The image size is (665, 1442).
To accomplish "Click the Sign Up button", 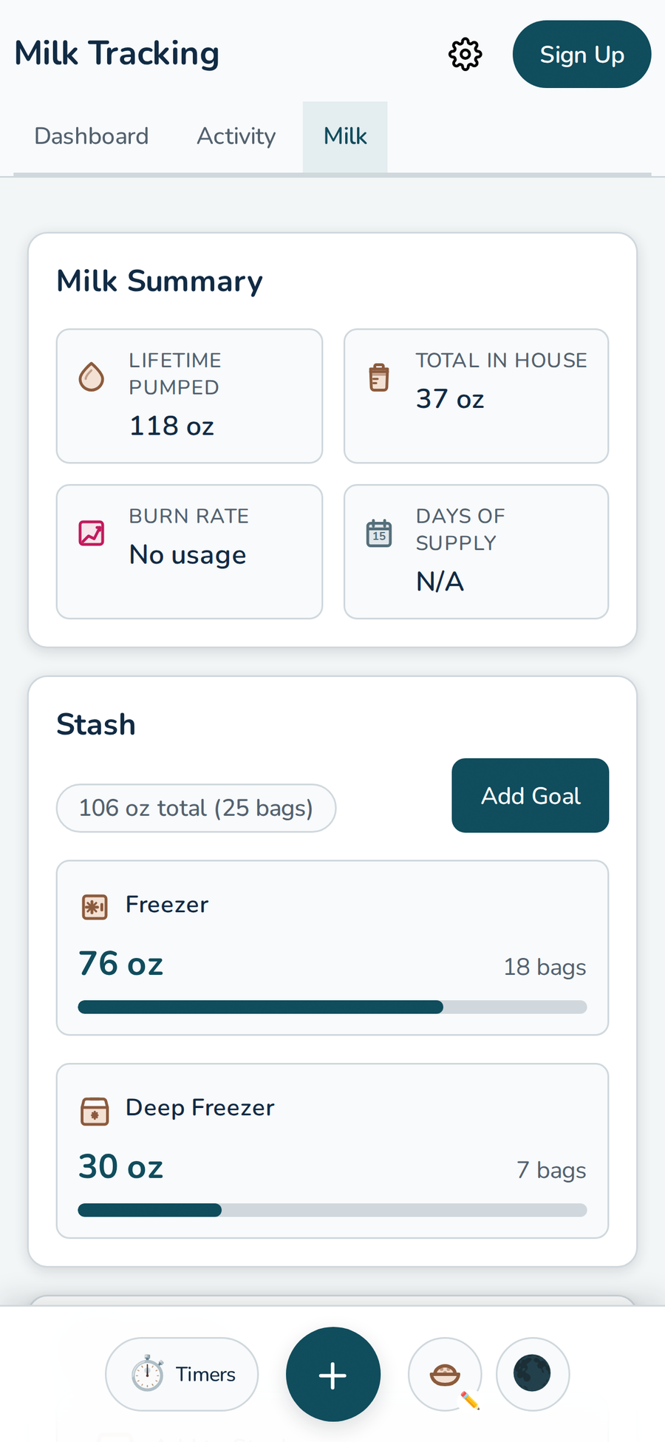I will tap(582, 54).
